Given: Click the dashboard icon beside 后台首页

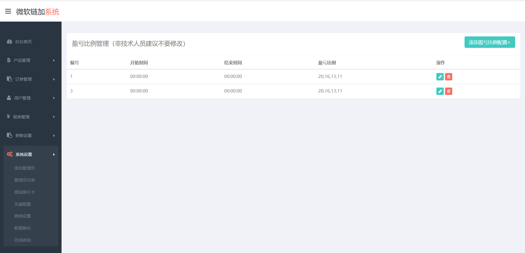Looking at the screenshot, I should (x=10, y=42).
